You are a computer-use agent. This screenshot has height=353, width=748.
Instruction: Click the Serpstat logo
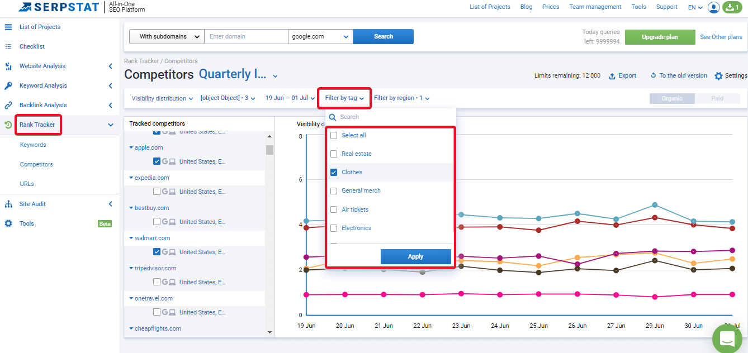(59, 7)
